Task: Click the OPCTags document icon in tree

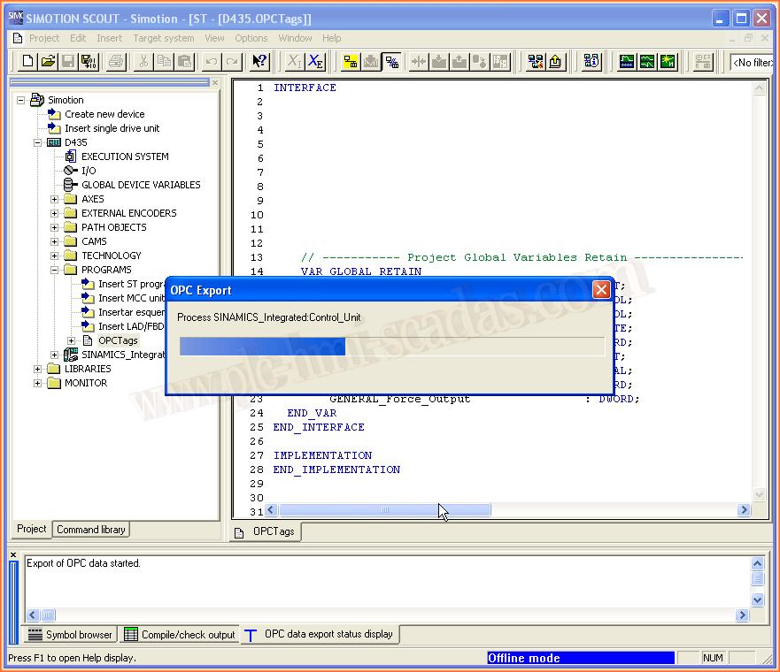Action: coord(88,340)
